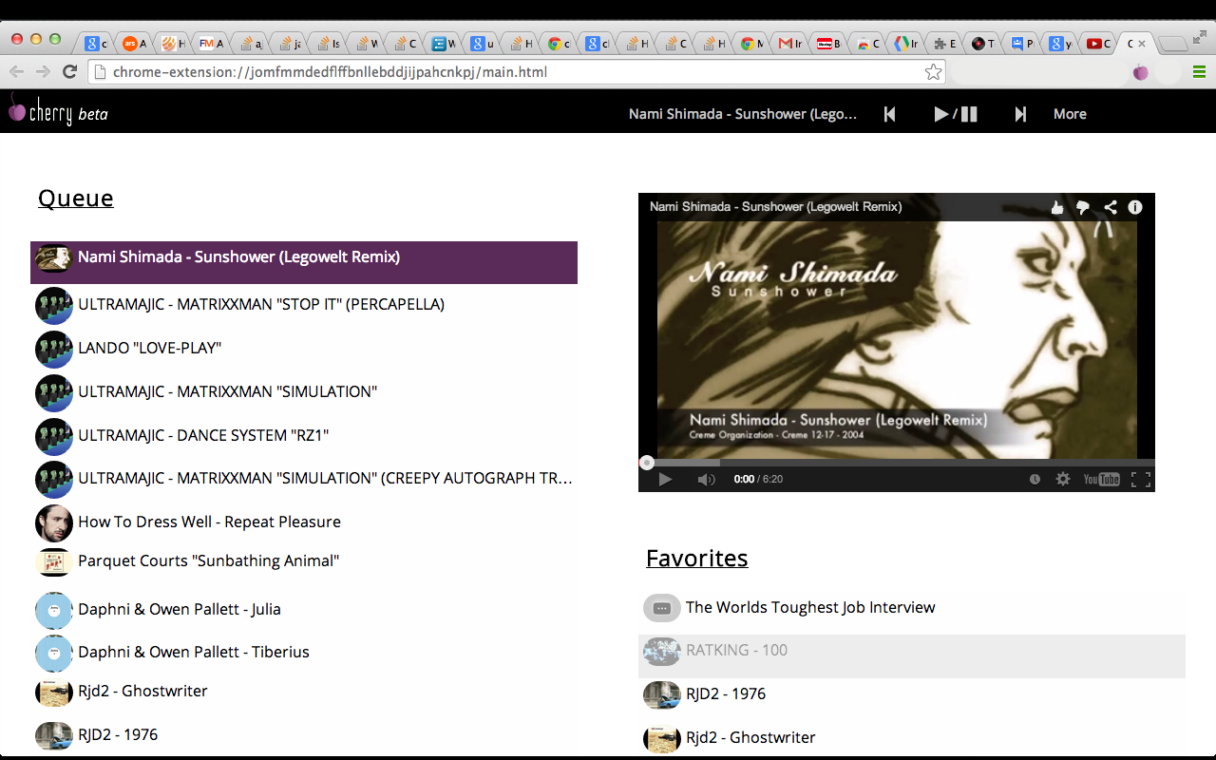
Task: Skip to next track in header
Action: [1020, 114]
